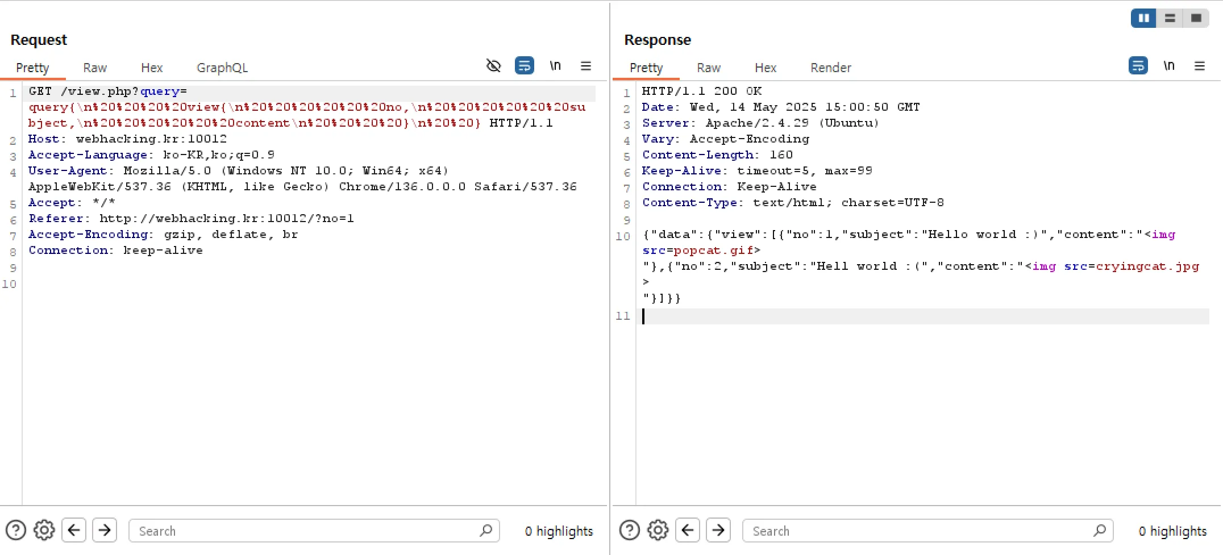This screenshot has width=1223, height=555.
Task: Click Response '0 highlights' label
Action: pos(1172,531)
